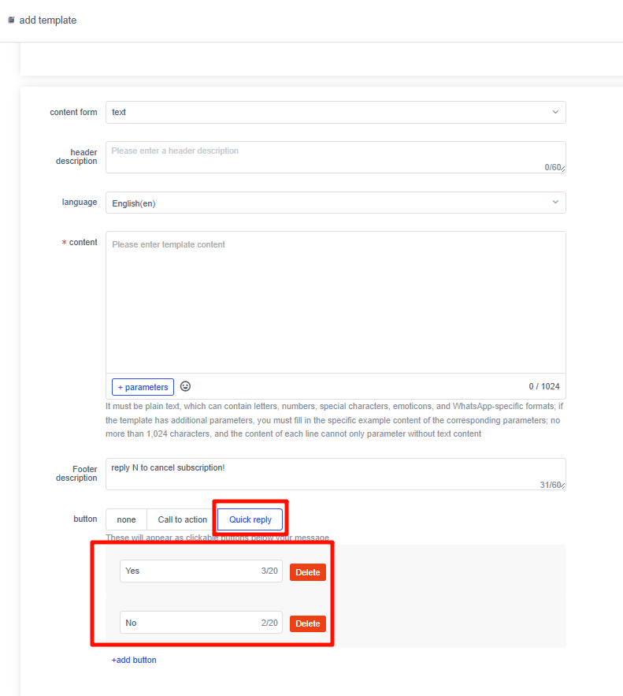Click the No quick reply text field
The height and width of the screenshot is (696, 623).
pyautogui.click(x=189, y=623)
